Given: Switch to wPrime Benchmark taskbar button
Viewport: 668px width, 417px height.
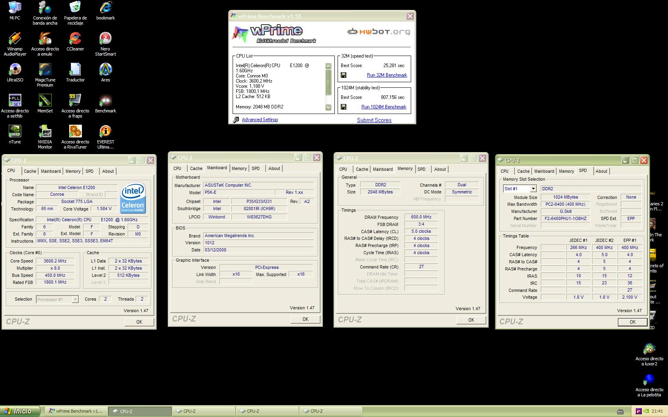Looking at the screenshot, I should 76,411.
